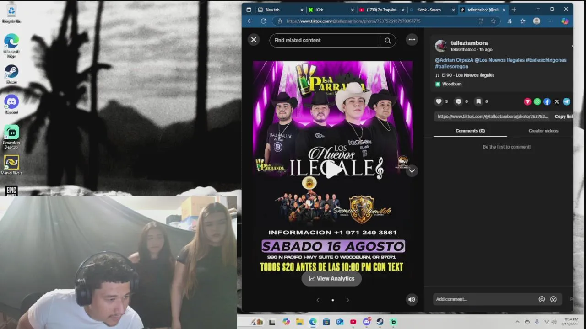Open the #baileschingones hashtag

(x=546, y=60)
